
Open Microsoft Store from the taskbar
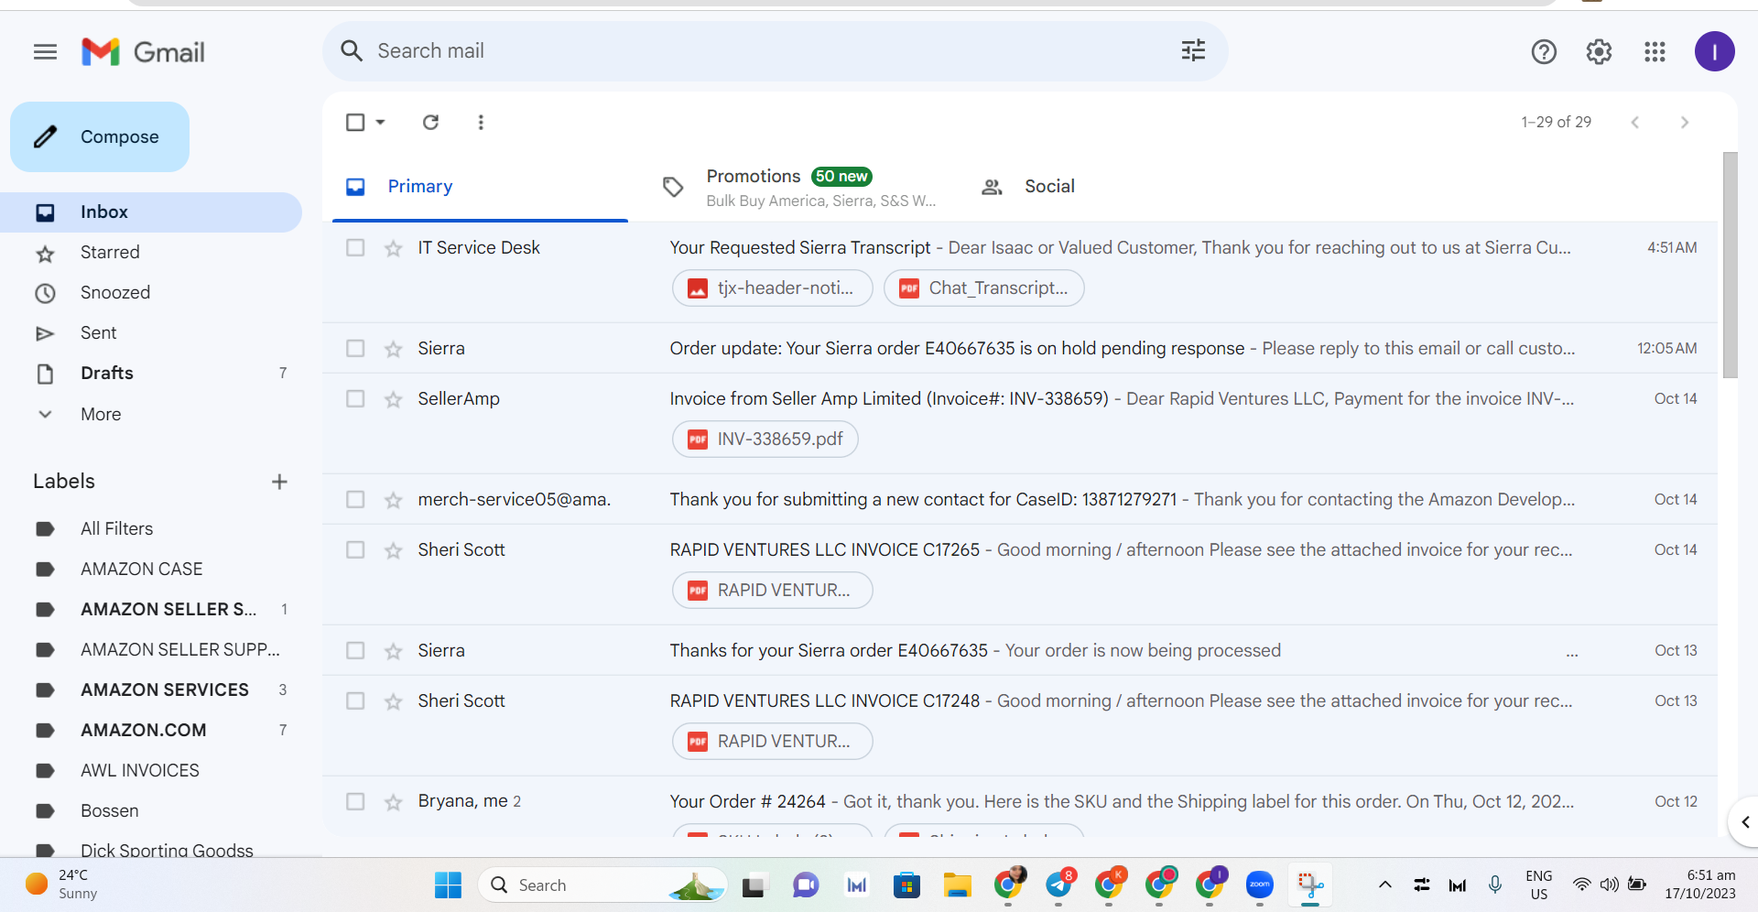coord(907,885)
